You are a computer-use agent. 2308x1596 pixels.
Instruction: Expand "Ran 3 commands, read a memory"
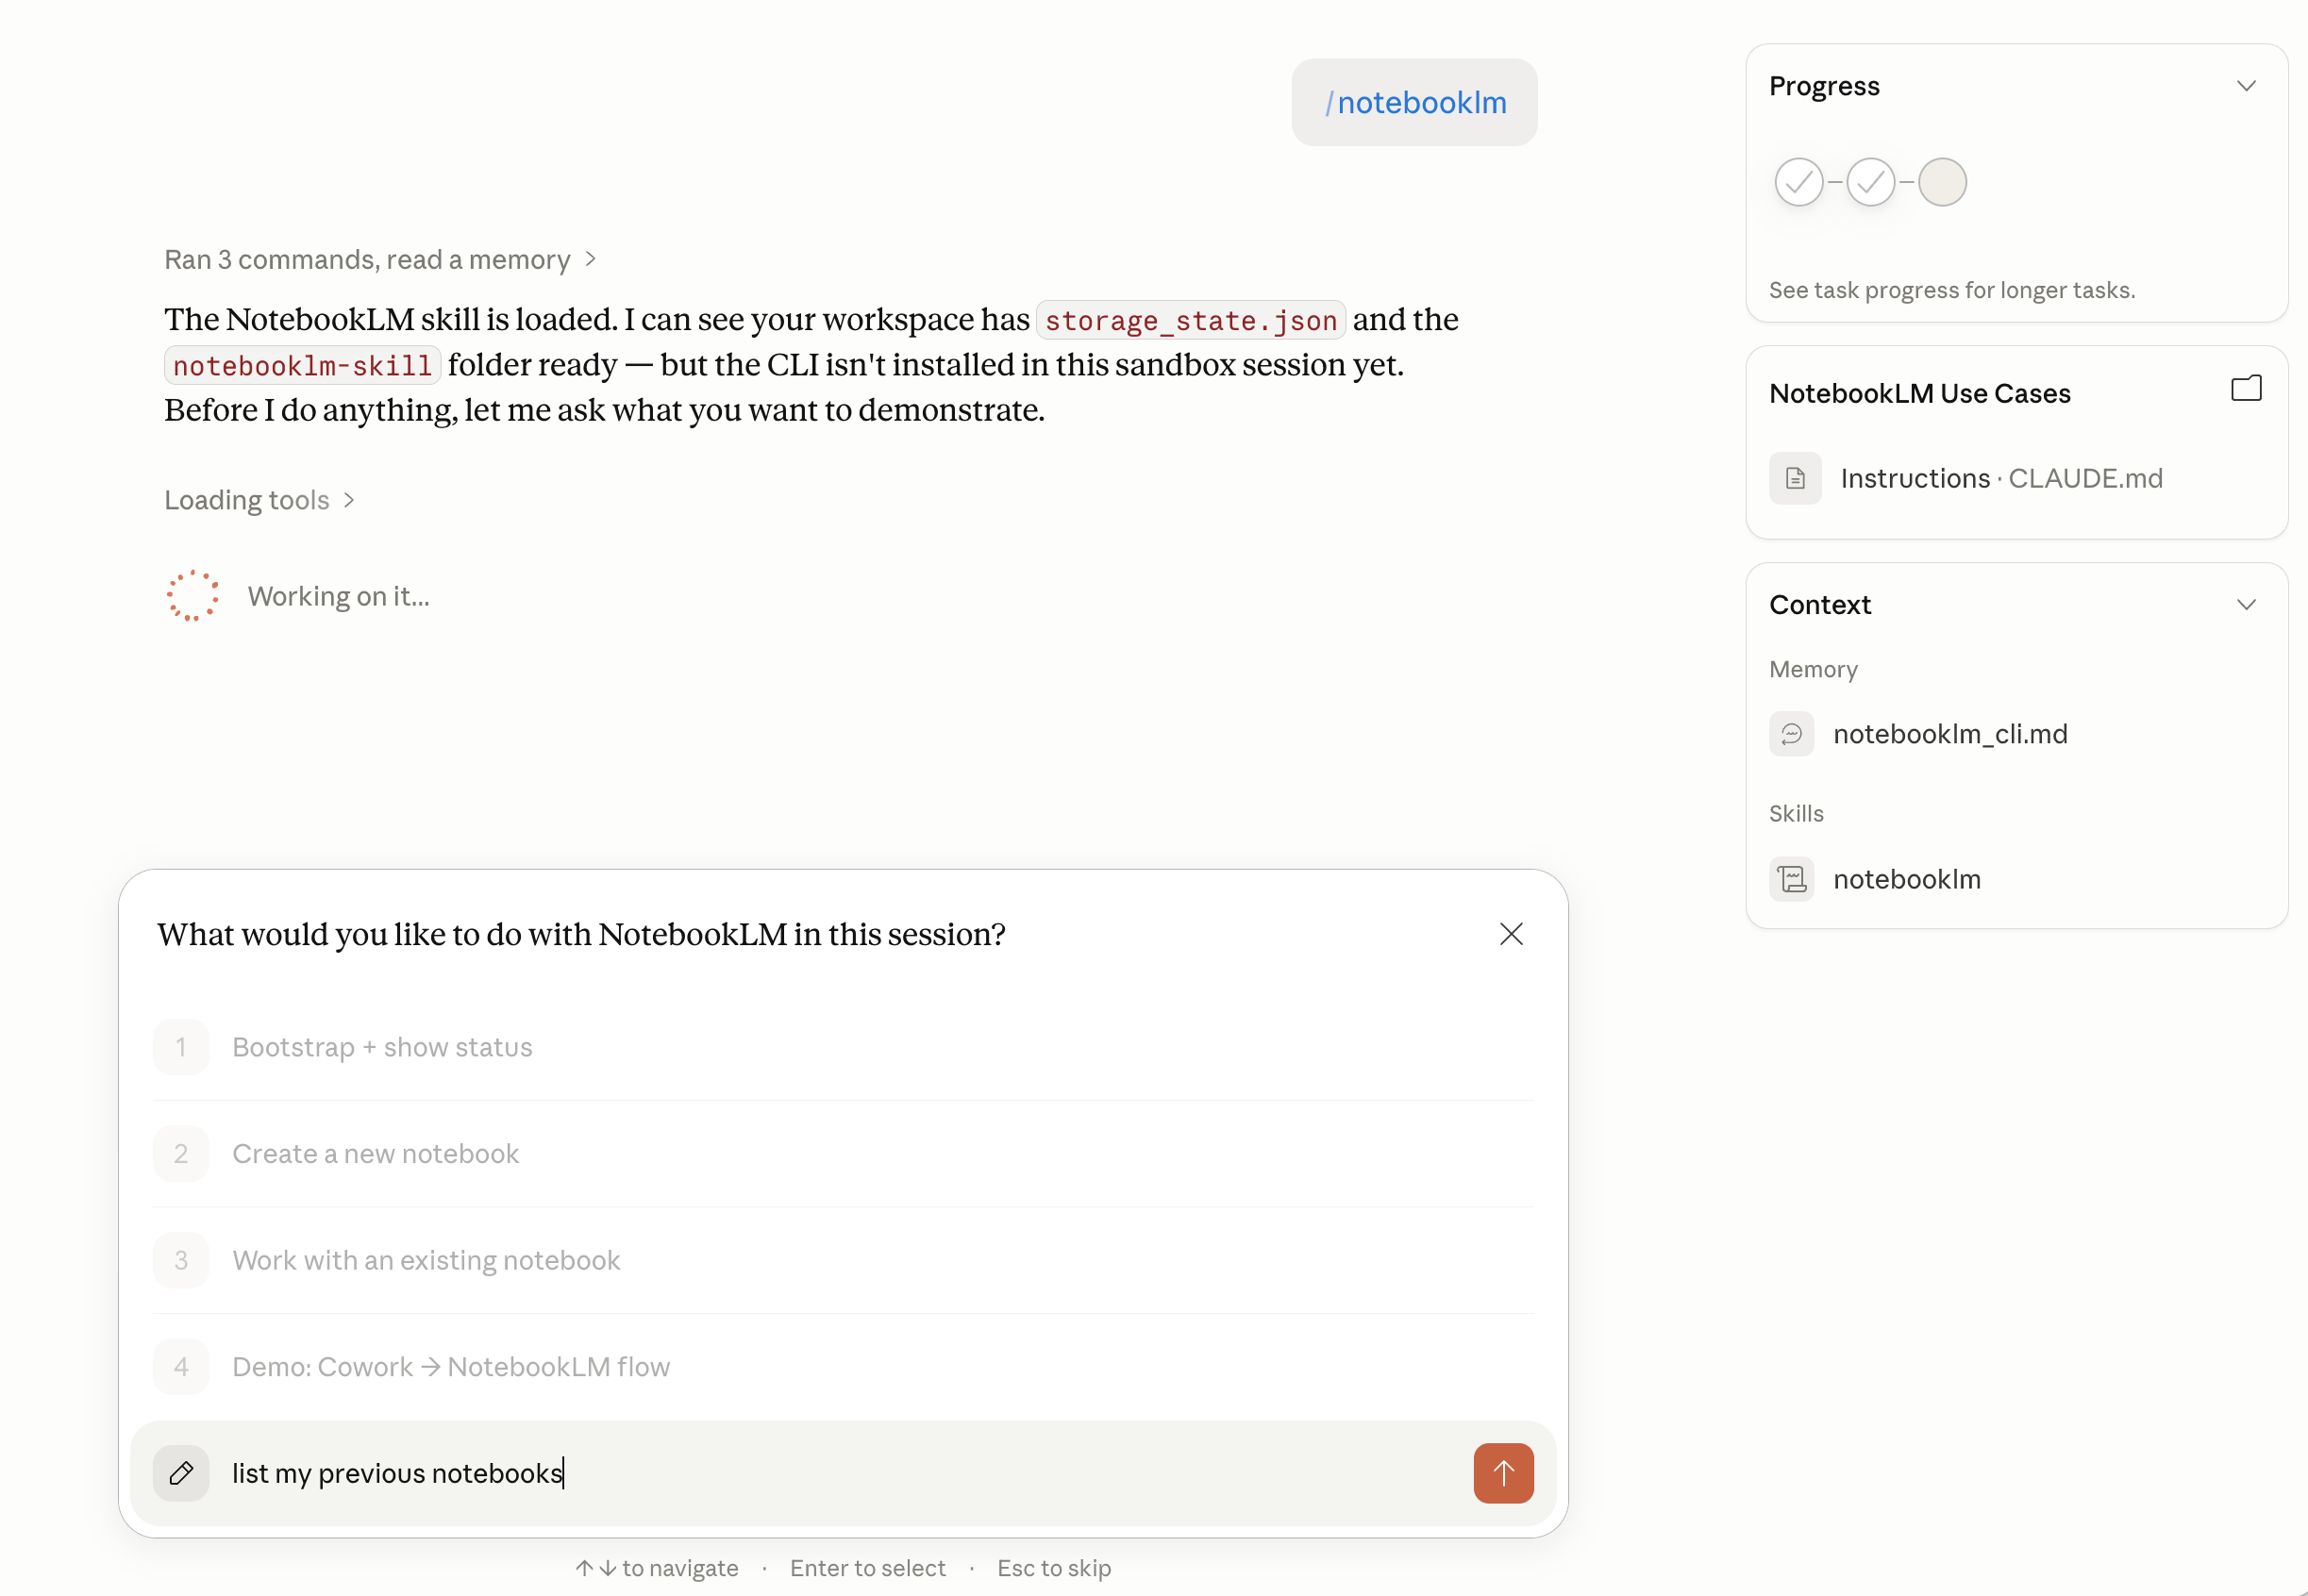(380, 260)
